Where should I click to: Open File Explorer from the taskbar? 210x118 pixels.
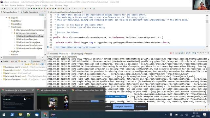point(20,115)
